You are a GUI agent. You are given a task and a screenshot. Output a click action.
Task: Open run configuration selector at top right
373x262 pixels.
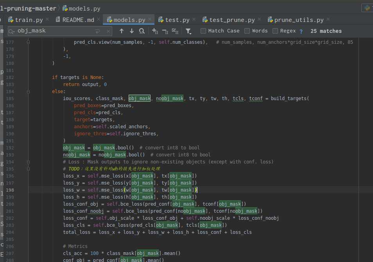(x=367, y=8)
